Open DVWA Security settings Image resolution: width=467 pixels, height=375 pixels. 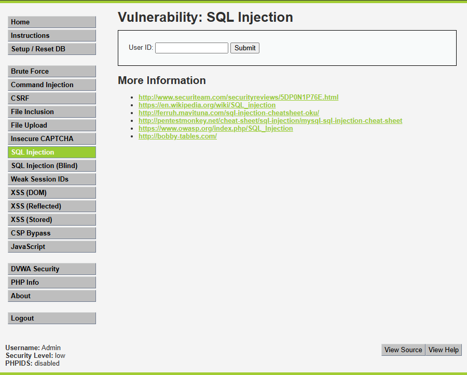52,269
